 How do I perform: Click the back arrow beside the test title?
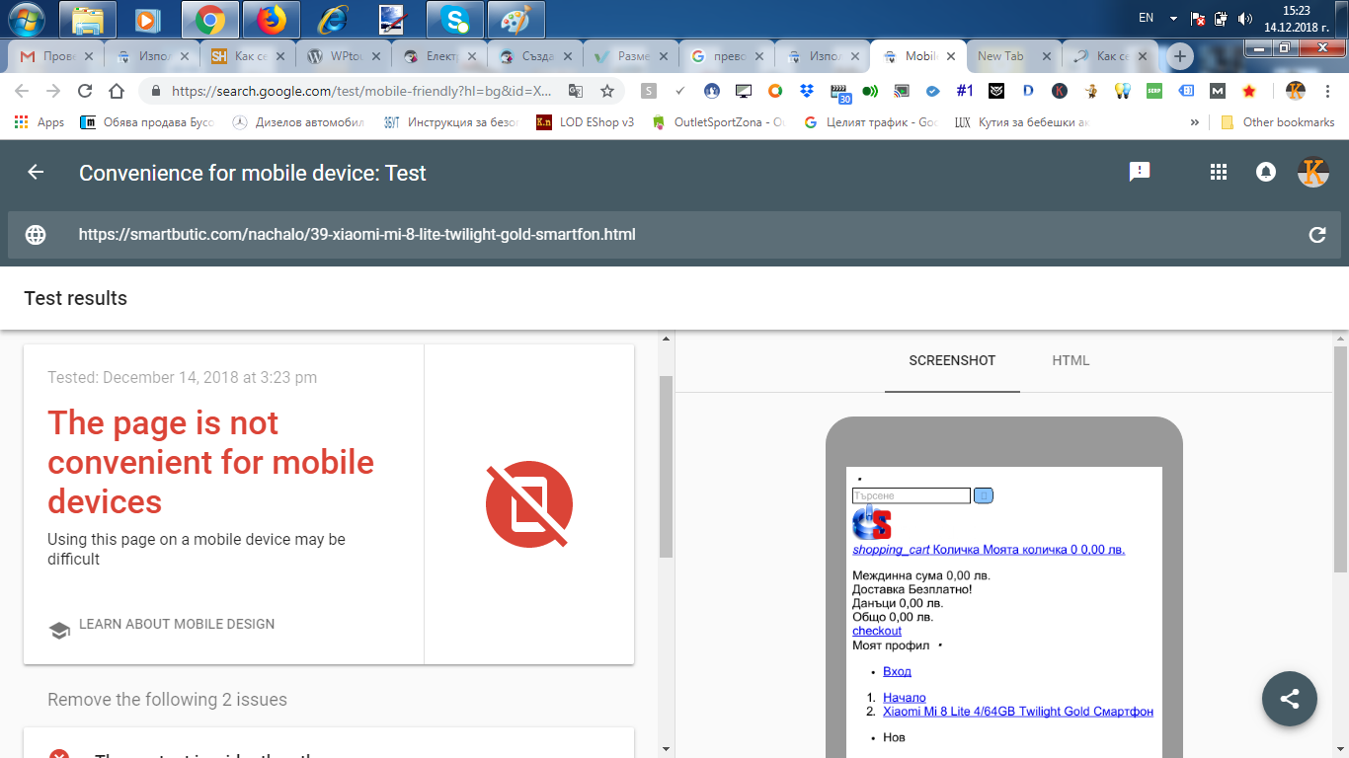click(36, 173)
